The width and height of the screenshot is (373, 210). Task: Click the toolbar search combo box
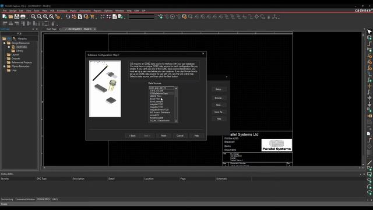[142, 17]
